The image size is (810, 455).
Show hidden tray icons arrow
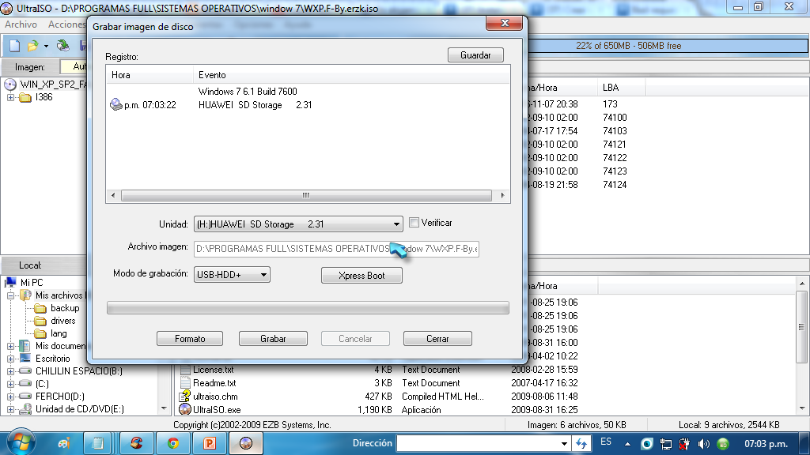[627, 444]
